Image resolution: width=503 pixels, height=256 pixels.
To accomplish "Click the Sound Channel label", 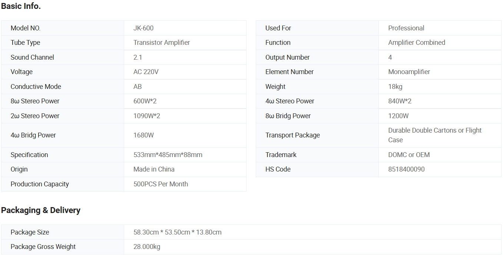I will pyautogui.click(x=32, y=57).
